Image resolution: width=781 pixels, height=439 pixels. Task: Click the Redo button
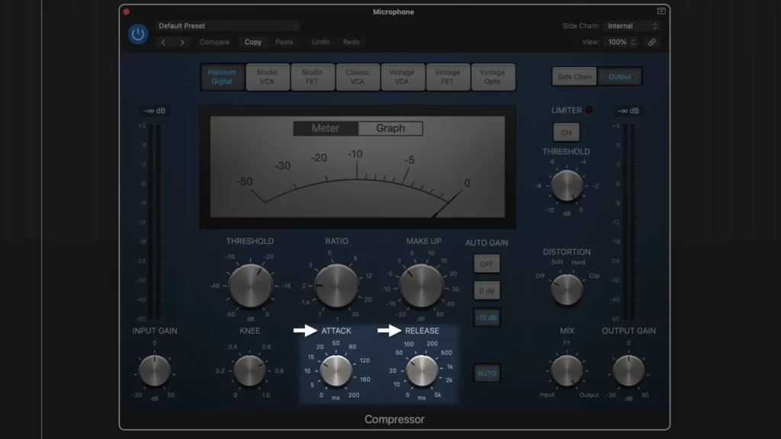tap(351, 43)
